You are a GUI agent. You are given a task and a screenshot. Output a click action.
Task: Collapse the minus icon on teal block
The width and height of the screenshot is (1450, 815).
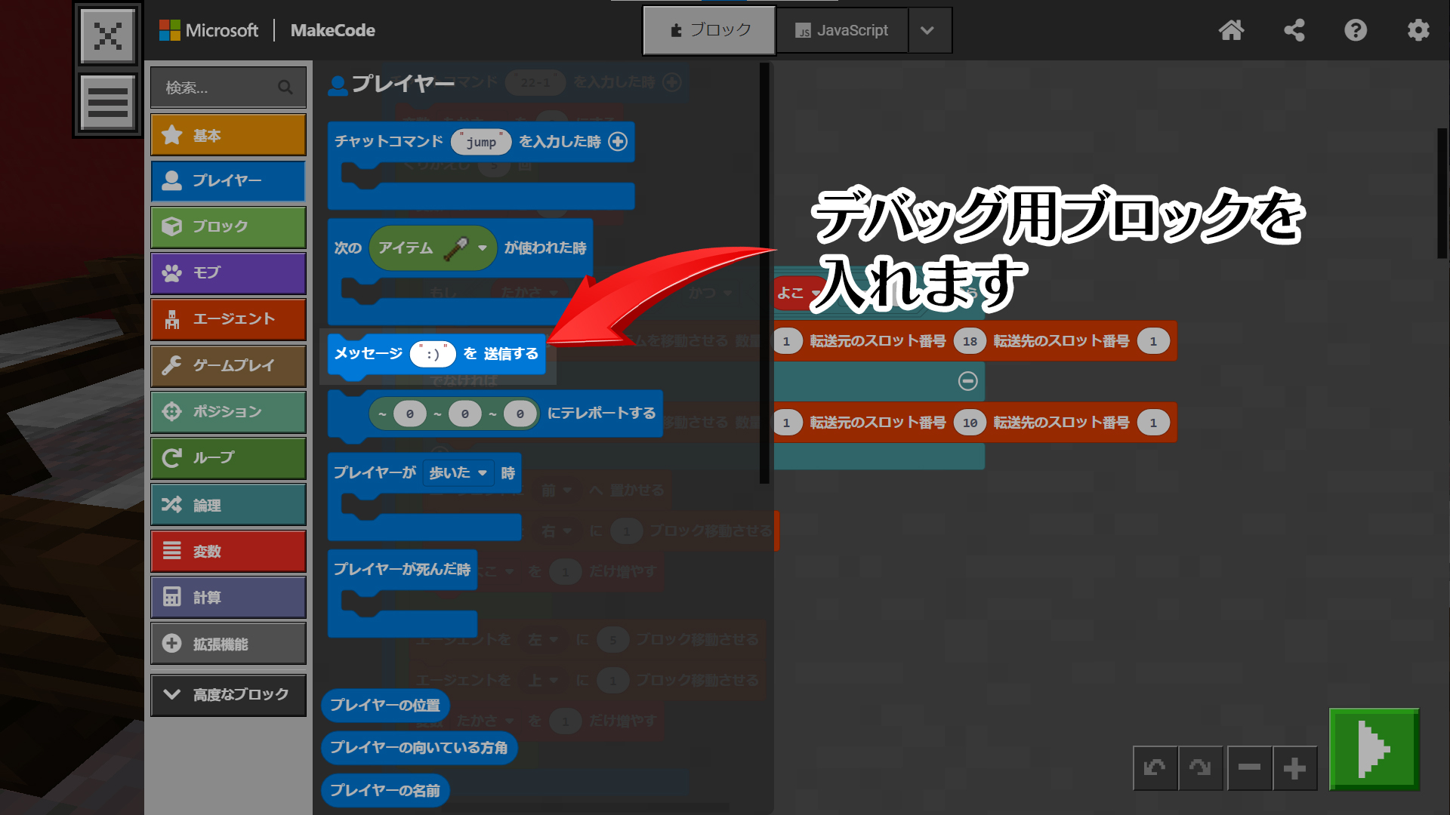(x=967, y=381)
